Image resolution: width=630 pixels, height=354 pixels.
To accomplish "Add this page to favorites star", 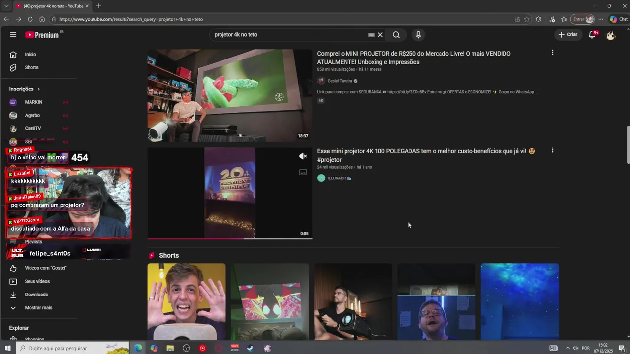I will 527,19.
